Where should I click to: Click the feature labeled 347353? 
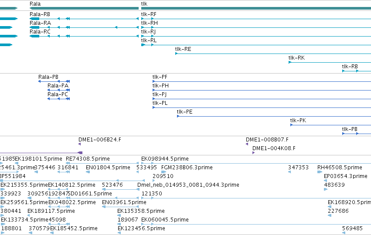289,172
